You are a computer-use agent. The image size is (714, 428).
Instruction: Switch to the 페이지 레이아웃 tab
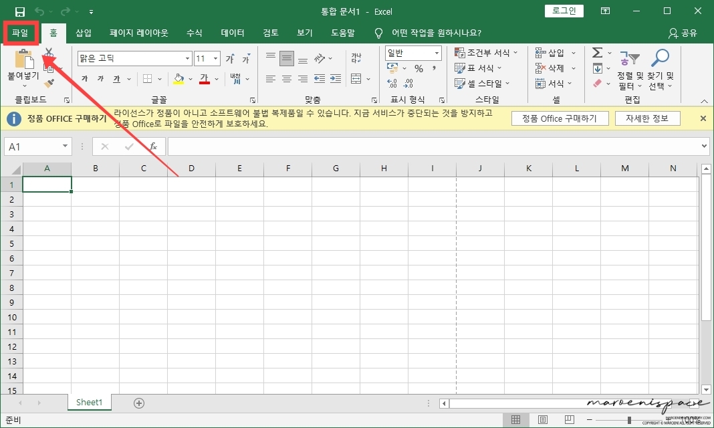(x=138, y=33)
